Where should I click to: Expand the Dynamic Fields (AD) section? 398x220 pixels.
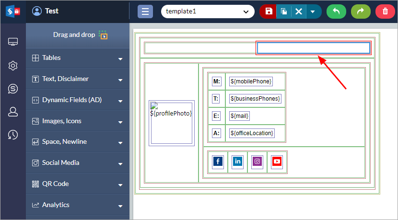coord(77,100)
